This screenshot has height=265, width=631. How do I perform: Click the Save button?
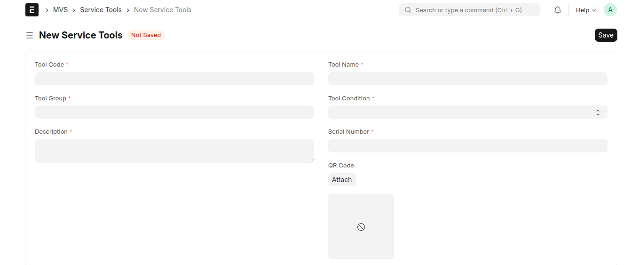(x=606, y=35)
